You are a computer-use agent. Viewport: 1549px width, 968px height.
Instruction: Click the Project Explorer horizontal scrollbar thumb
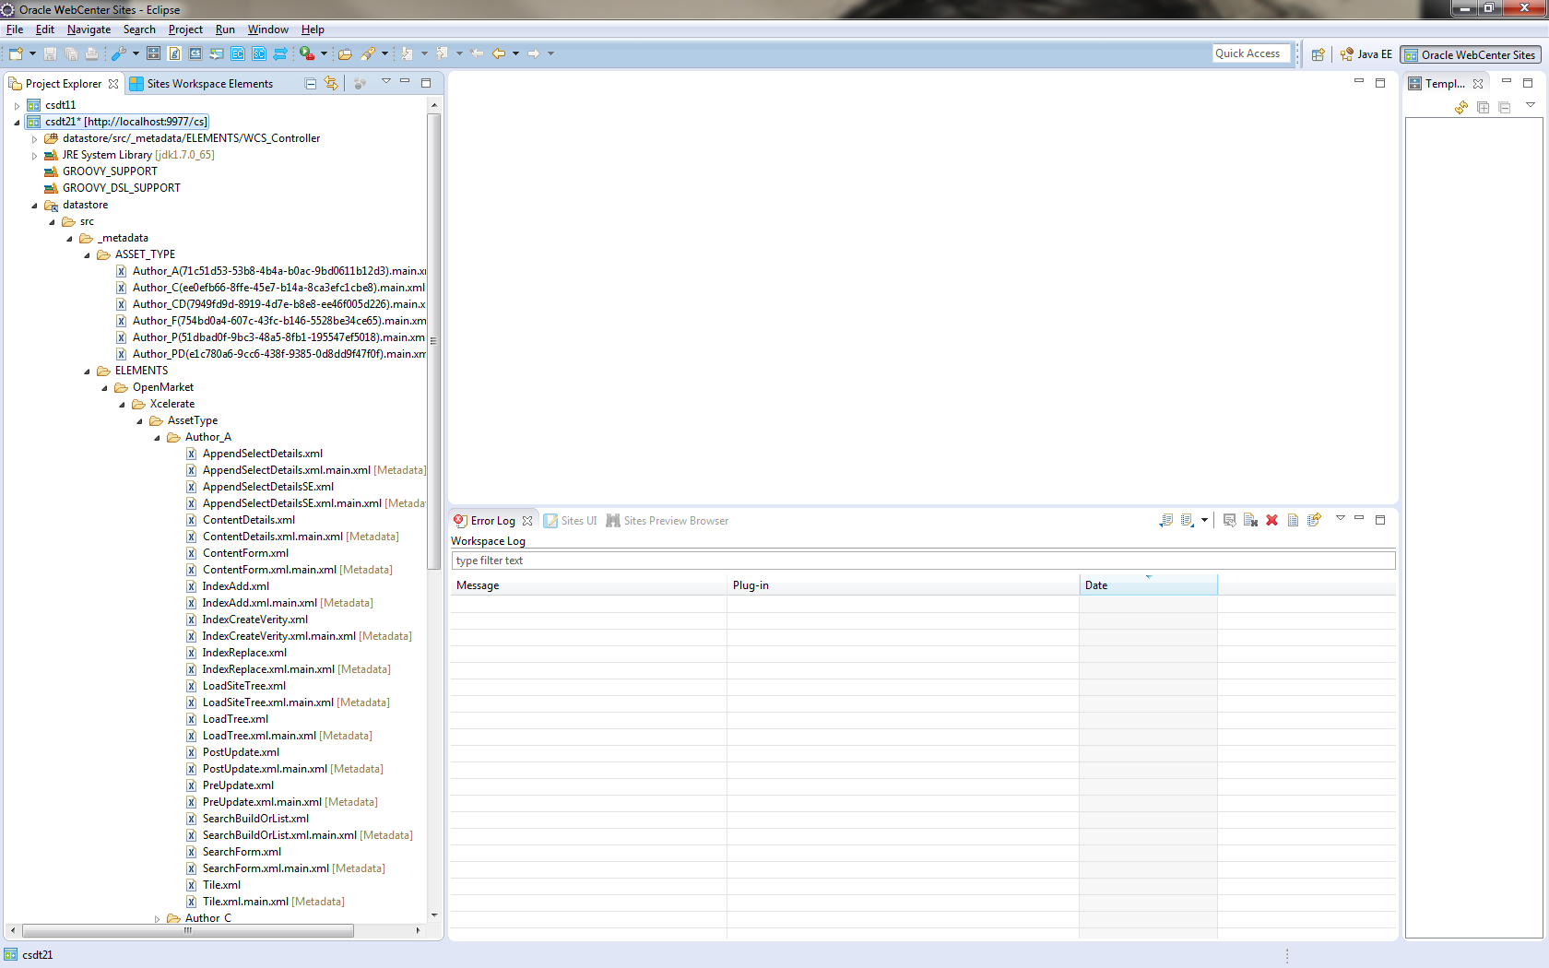pos(188,931)
